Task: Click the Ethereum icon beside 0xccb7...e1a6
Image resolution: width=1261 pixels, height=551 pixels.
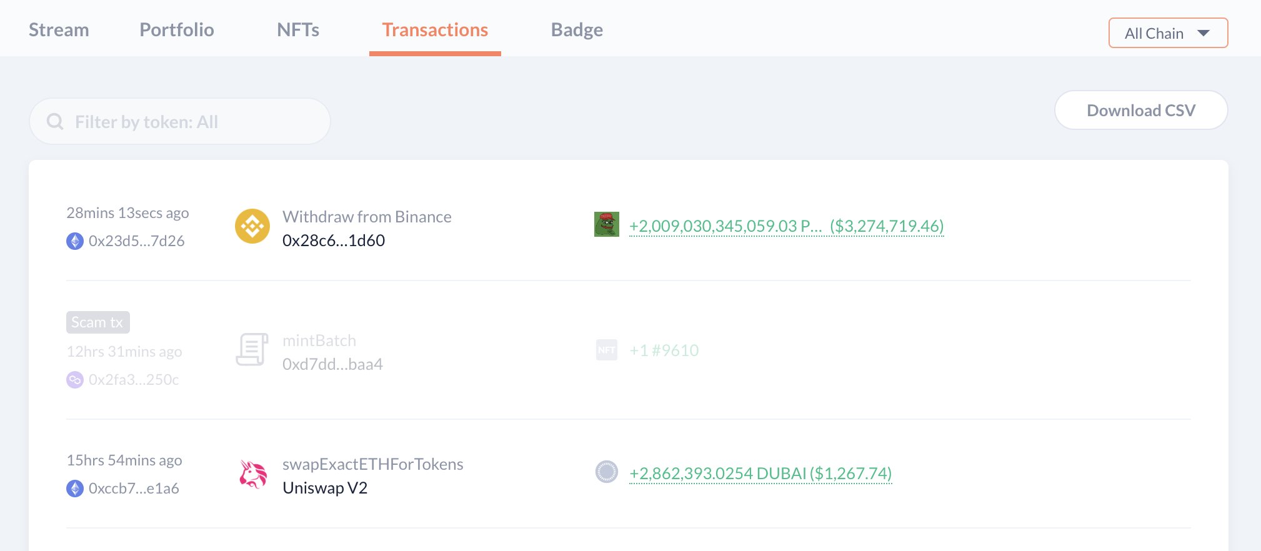Action: [75, 489]
